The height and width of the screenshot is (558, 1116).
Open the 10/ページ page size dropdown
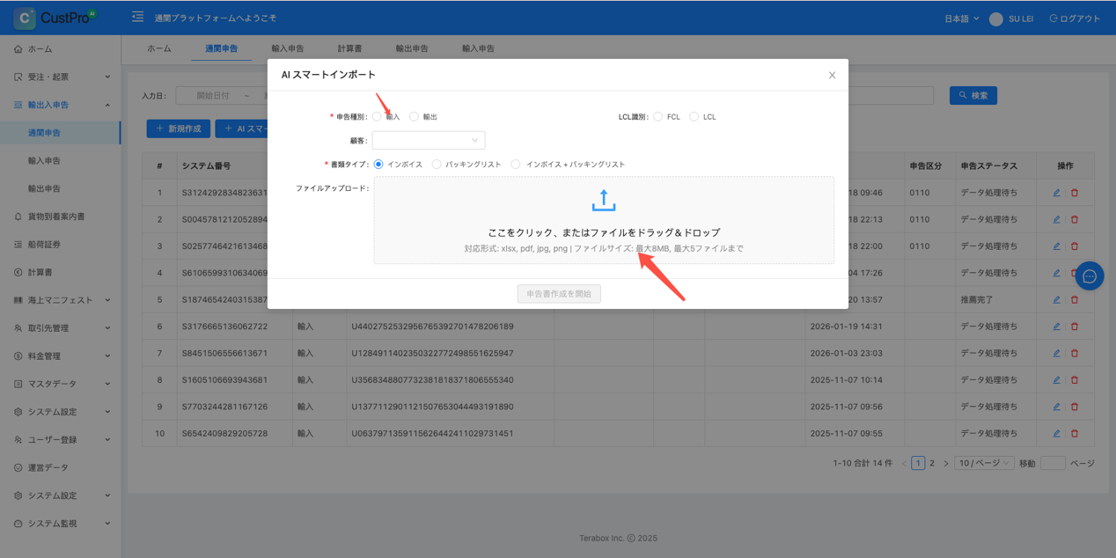coord(984,463)
